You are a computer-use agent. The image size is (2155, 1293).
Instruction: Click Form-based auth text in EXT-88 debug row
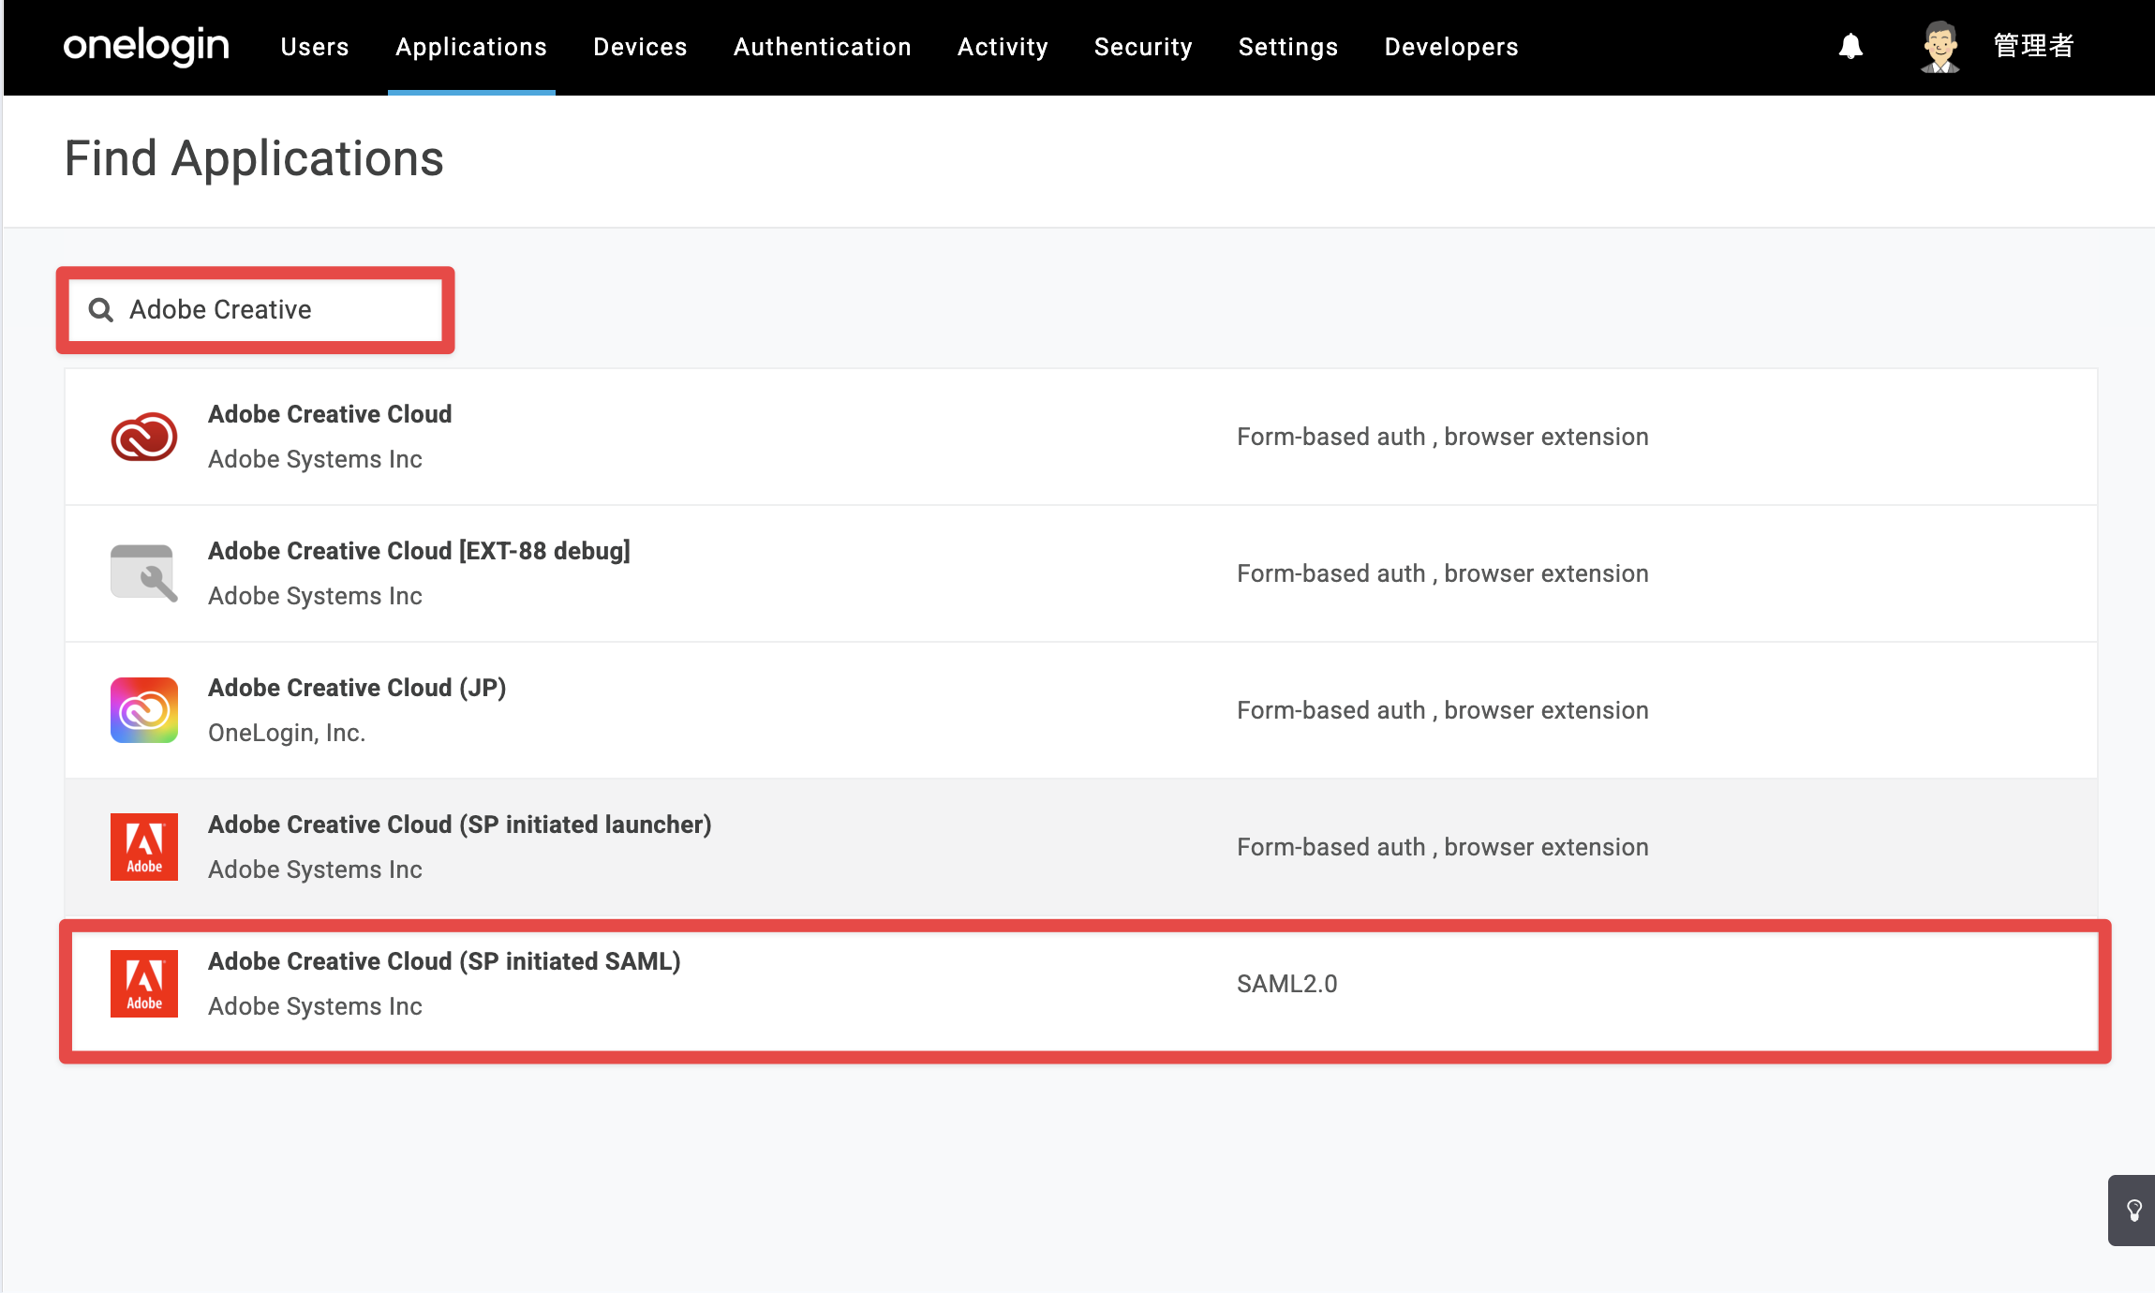(x=1443, y=573)
